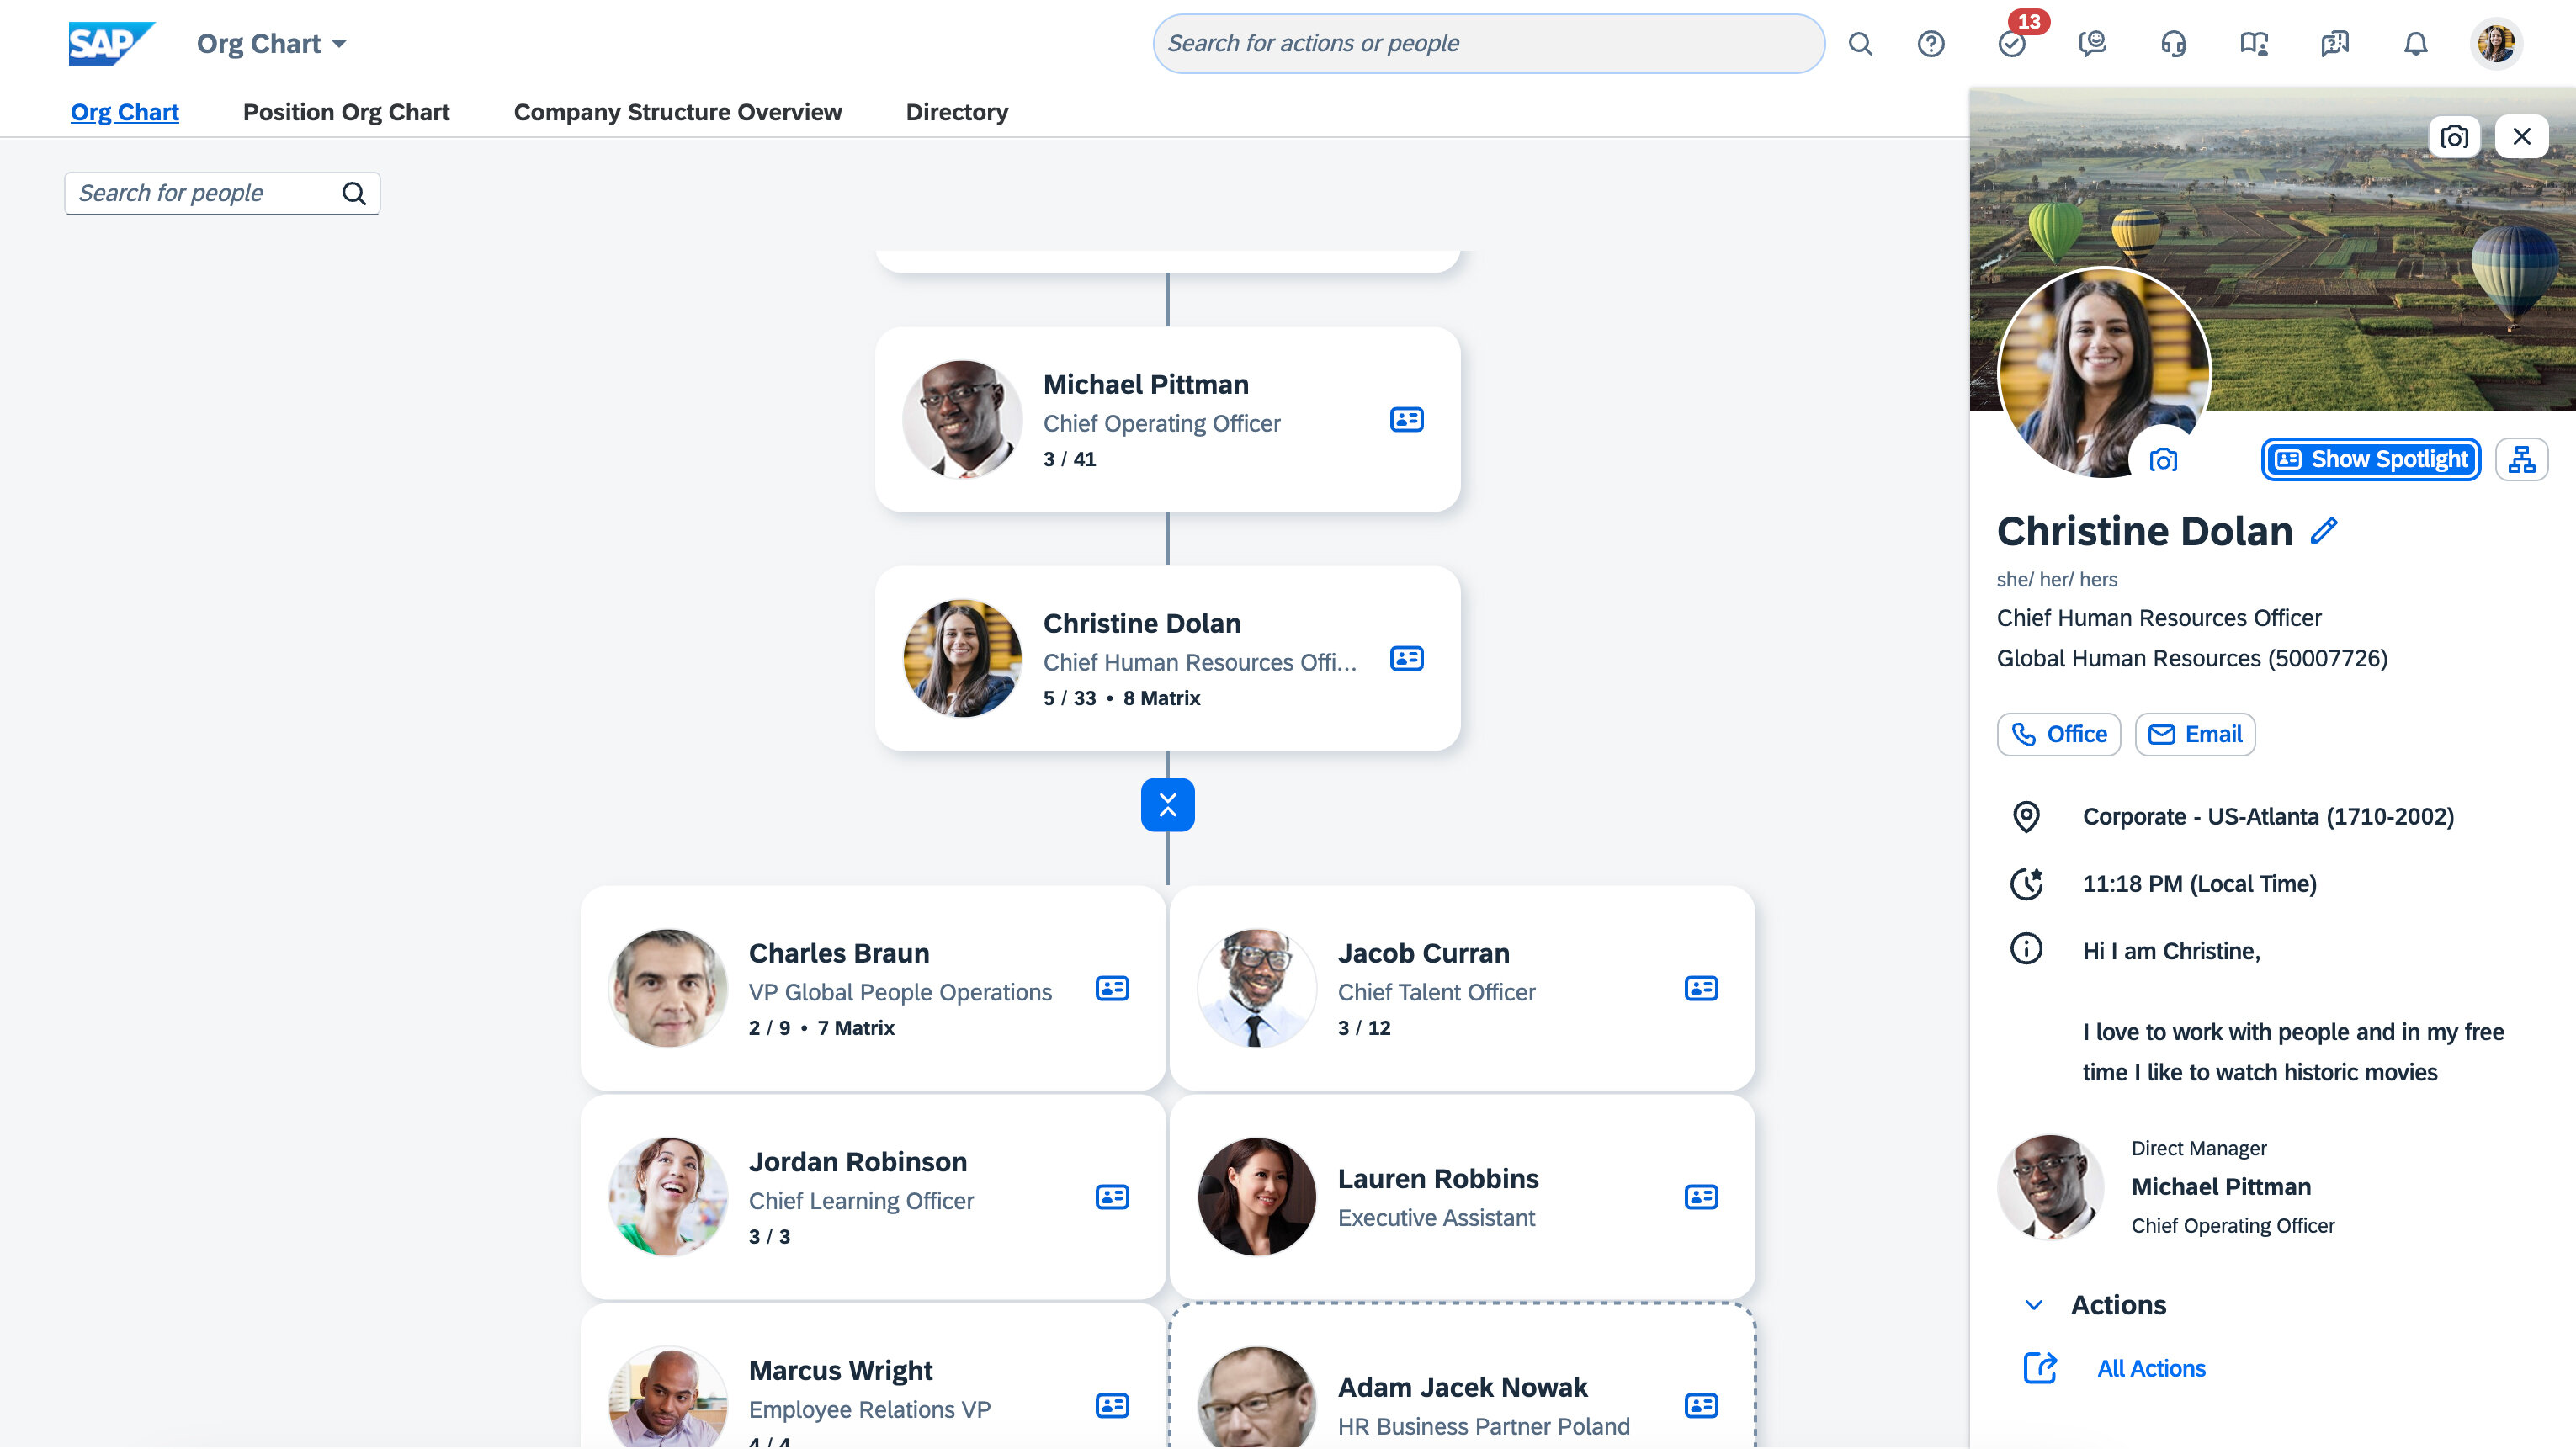Close the Christine Dolan profile panel
This screenshot has height=1449, width=2576.
2521,137
